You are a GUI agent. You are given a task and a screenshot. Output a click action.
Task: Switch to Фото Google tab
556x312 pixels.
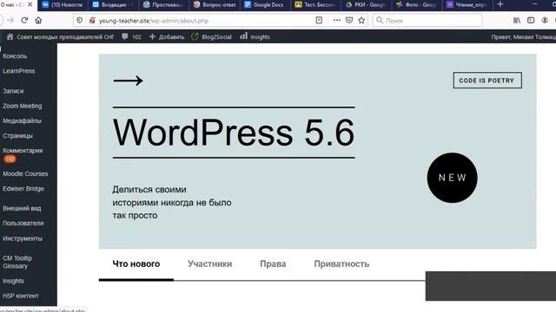click(x=416, y=4)
